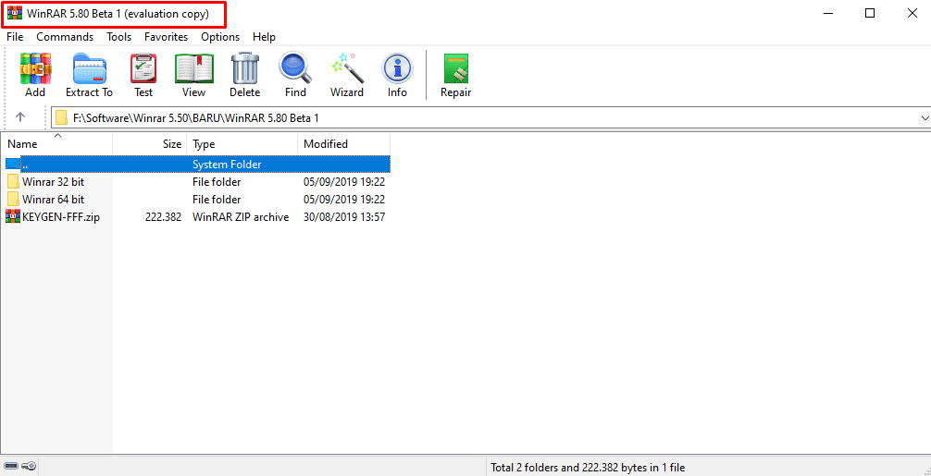The width and height of the screenshot is (931, 476).
Task: Open the Find search tool
Action: click(x=295, y=68)
